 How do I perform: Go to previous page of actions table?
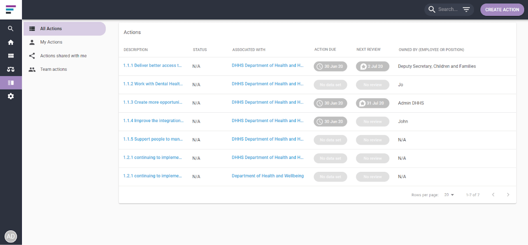[493, 195]
